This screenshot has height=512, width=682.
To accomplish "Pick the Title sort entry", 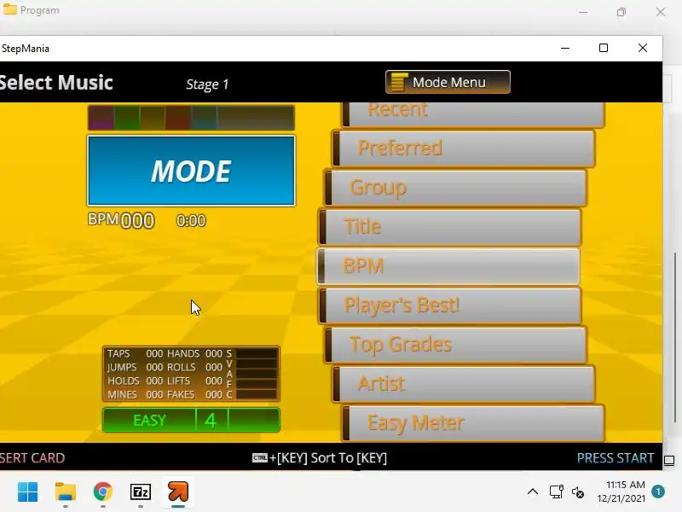I will (450, 227).
